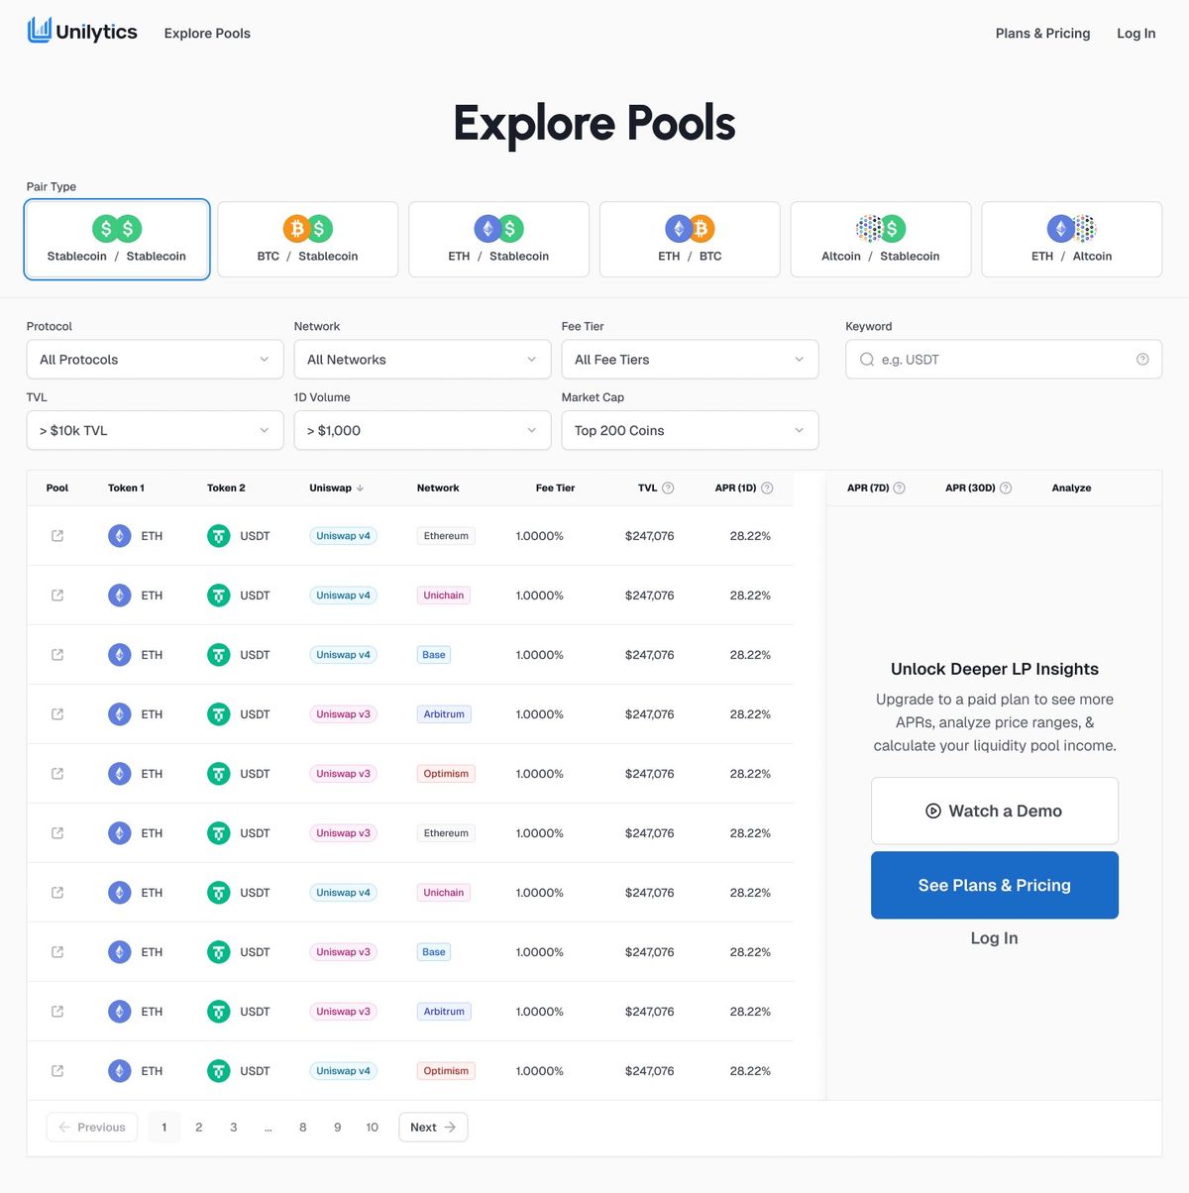Open Plans & Pricing in top navigation
This screenshot has width=1189, height=1193.
tap(1042, 33)
